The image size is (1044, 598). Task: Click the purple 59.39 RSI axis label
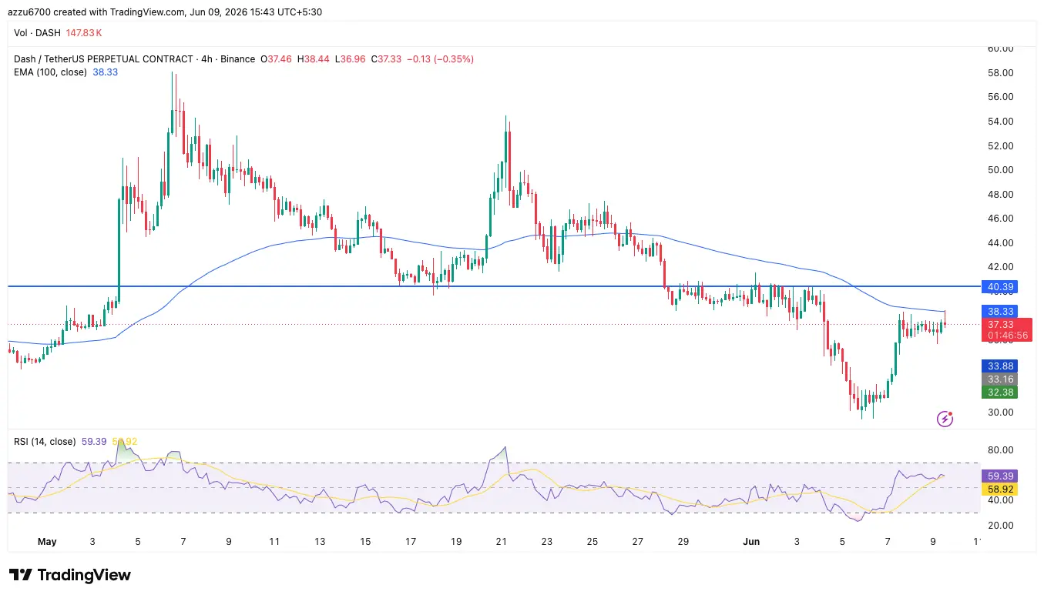1001,476
